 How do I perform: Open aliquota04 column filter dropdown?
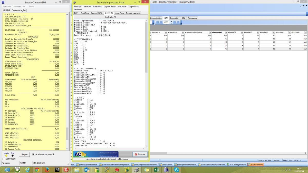[290, 33]
